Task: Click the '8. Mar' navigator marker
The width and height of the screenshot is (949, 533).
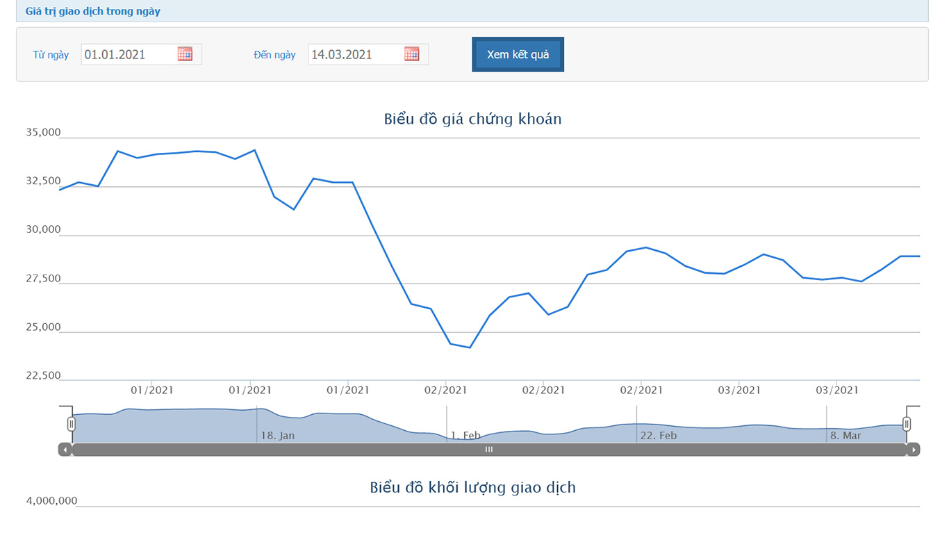Action: pos(845,436)
